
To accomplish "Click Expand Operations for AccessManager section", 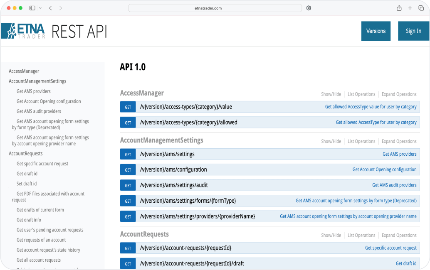I will 399,94.
